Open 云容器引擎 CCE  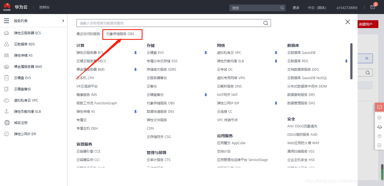(x=88, y=151)
